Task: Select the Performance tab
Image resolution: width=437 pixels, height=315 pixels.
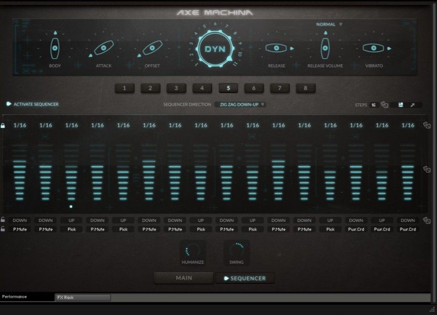Action: [x=15, y=296]
